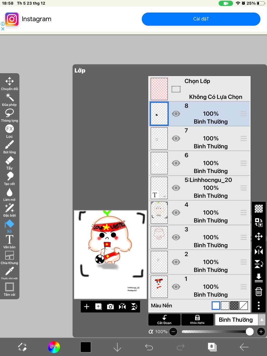Image resolution: width=267 pixels, height=356 pixels.
Task: Click the Cắt Đoạn clipping button
Action: tap(164, 319)
